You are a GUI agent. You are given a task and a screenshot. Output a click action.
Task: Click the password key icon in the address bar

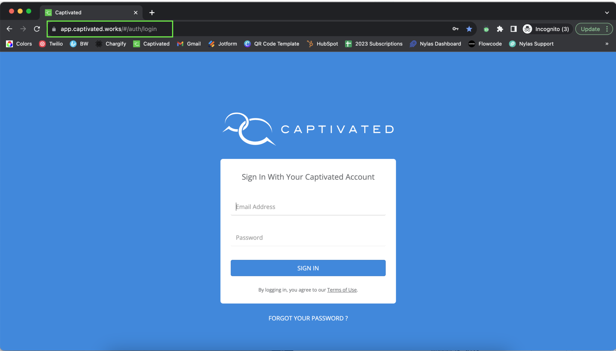[455, 29]
